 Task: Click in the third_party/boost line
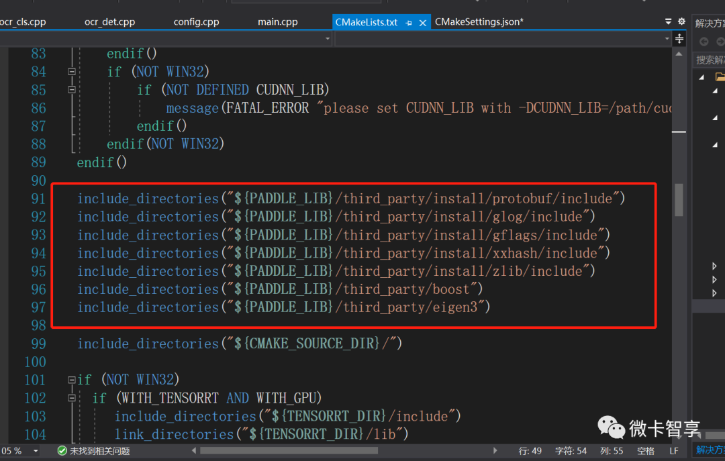(280, 289)
